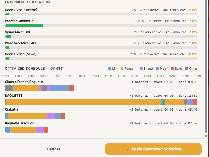The height and width of the screenshot is (157, 209).
Task: Click the Optimized Schedule — Gantt heading
Action: (x=34, y=69)
